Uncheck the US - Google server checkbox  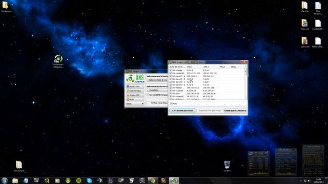click(x=171, y=71)
